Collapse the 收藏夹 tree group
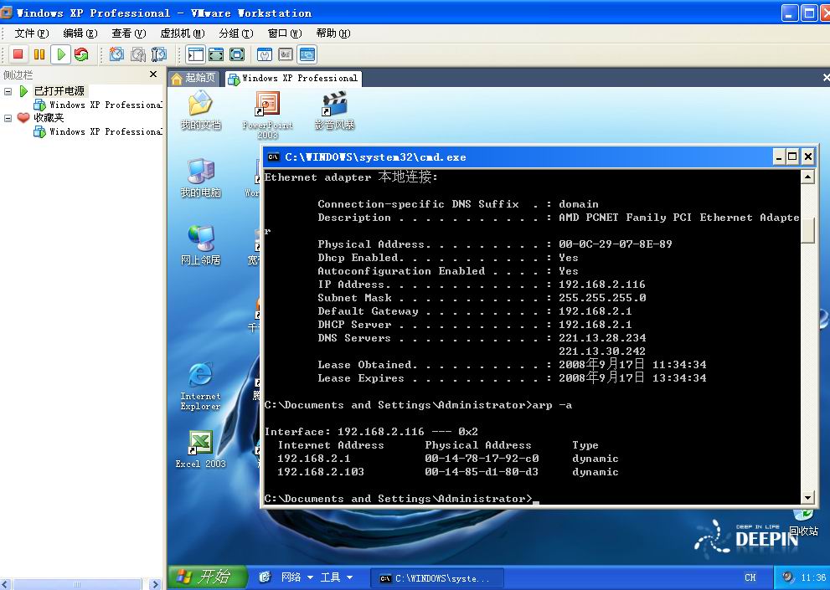Screen dimensions: 830x590 pyautogui.click(x=8, y=118)
